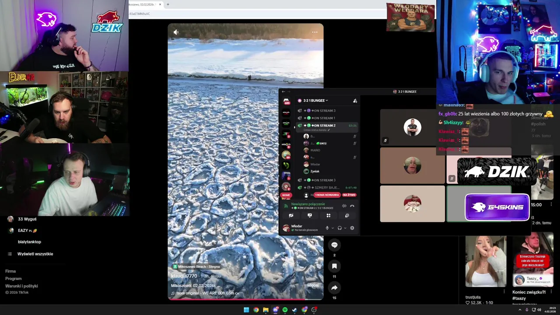This screenshot has width=560, height=315.
Task: Click the som original sound link
Action: pyautogui.click(x=205, y=293)
